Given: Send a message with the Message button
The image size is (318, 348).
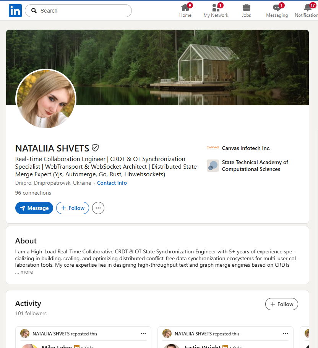Looking at the screenshot, I should (34, 208).
